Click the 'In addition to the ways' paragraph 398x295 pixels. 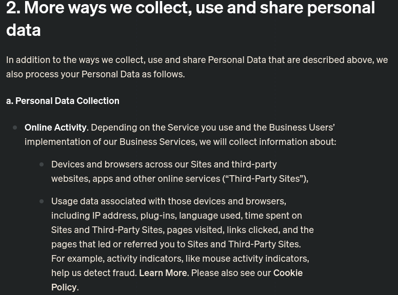point(196,67)
